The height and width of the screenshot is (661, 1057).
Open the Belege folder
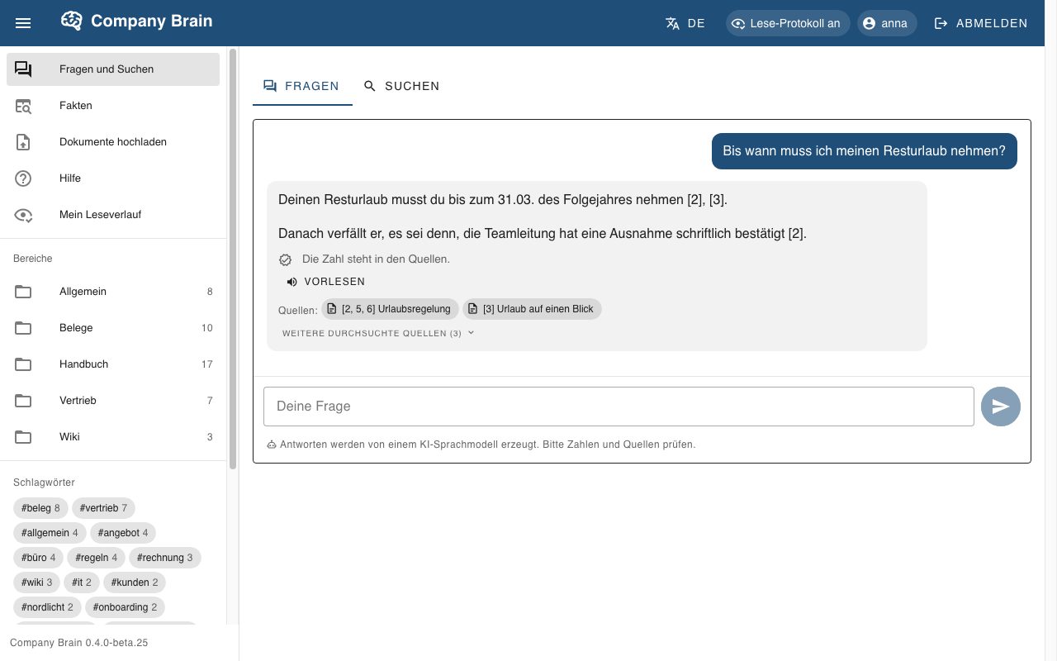(x=113, y=328)
